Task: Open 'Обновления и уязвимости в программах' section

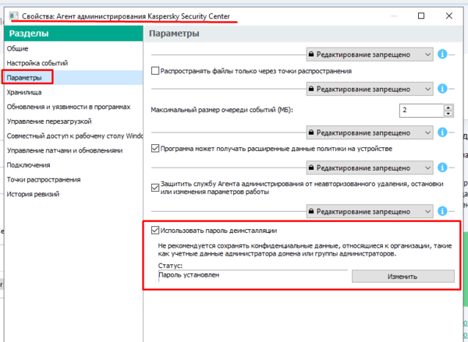Action: click(73, 107)
